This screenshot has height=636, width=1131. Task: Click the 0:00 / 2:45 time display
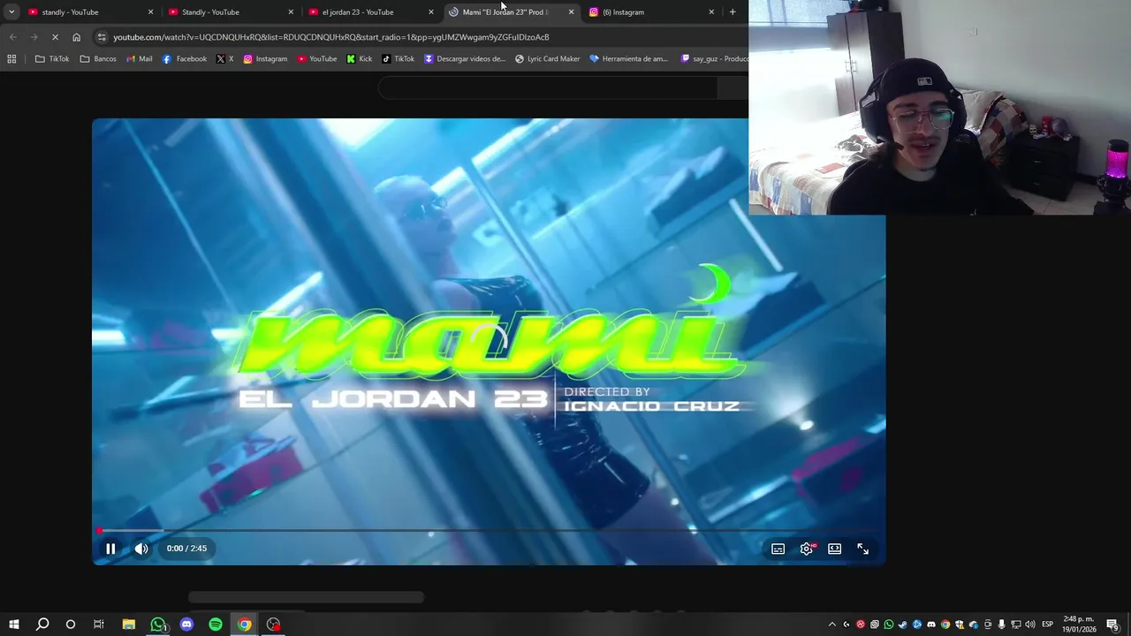coord(186,549)
